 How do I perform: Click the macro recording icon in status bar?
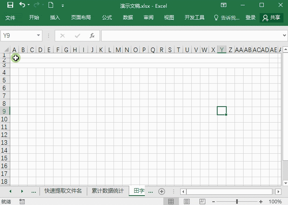pos(22,202)
